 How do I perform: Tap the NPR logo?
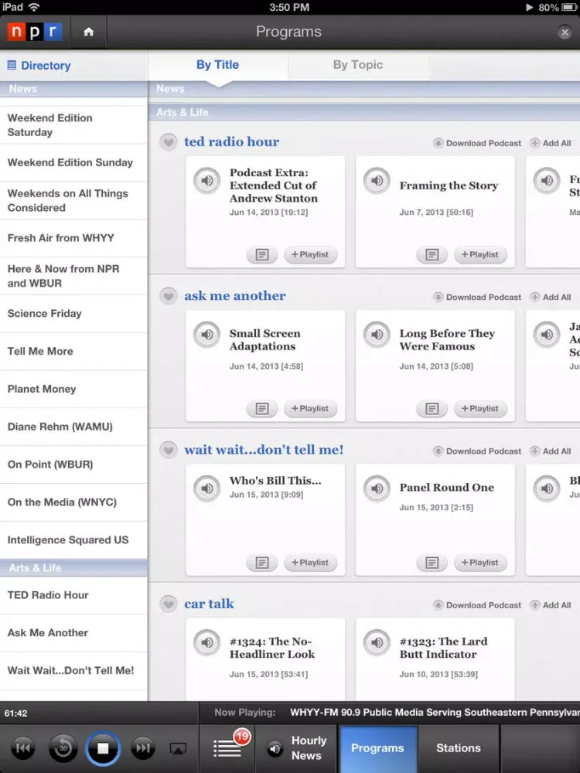[35, 32]
